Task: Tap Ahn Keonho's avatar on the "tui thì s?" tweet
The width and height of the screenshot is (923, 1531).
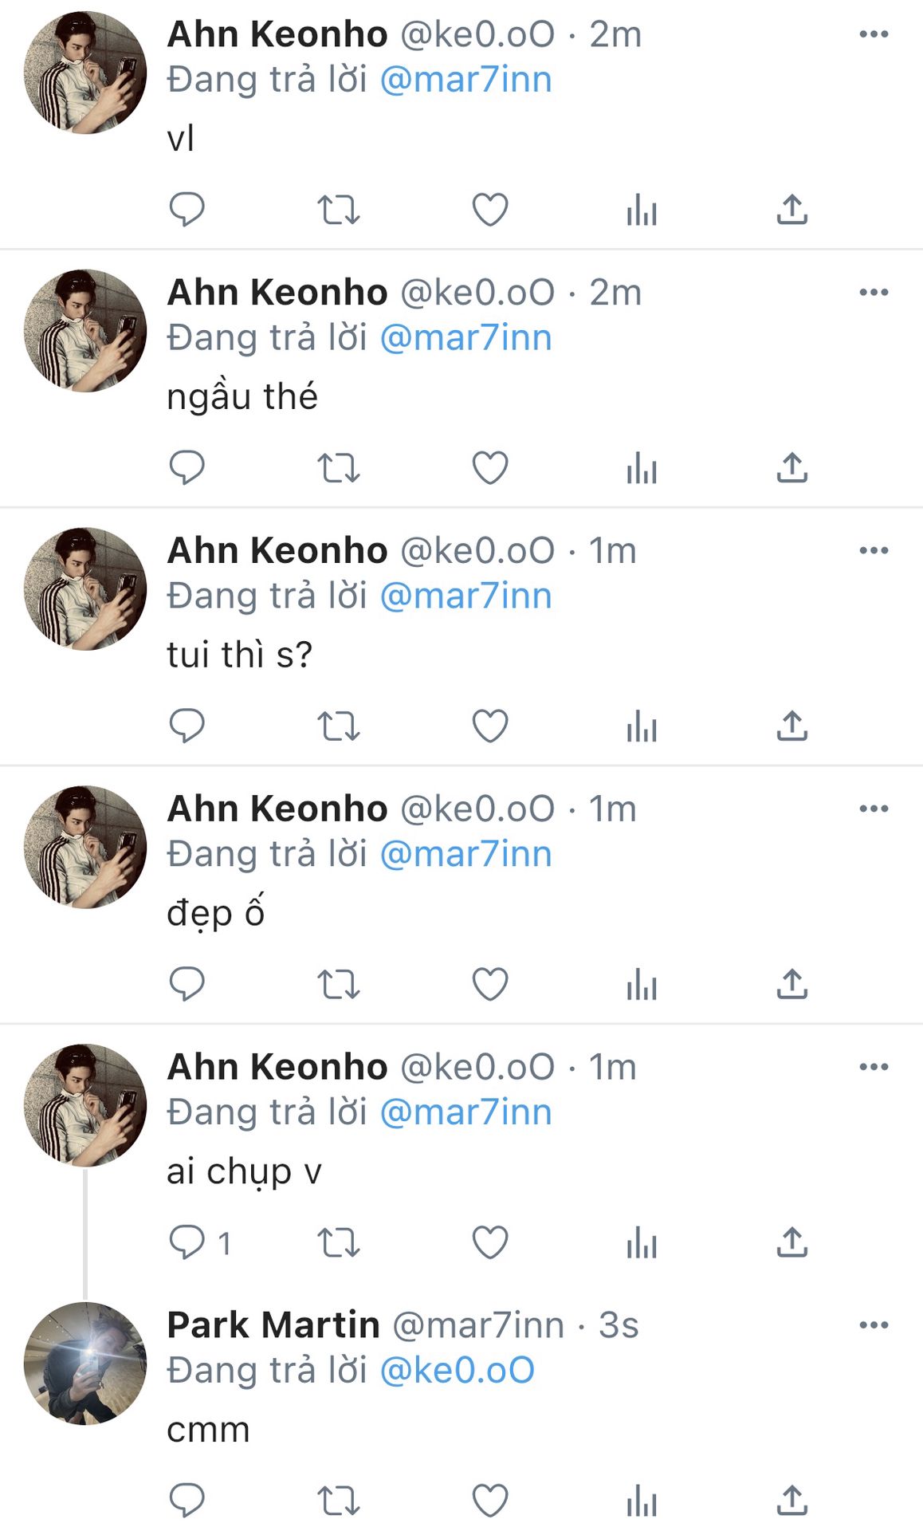Action: click(x=85, y=588)
